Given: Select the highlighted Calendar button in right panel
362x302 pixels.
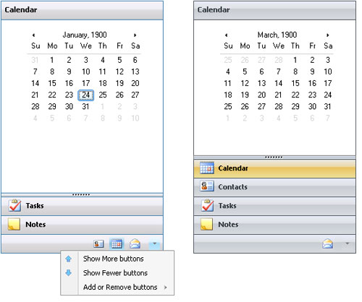Looking at the screenshot, I should (x=274, y=168).
